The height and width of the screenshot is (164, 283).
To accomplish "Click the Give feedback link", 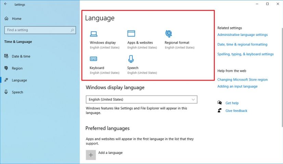I will [x=236, y=111].
